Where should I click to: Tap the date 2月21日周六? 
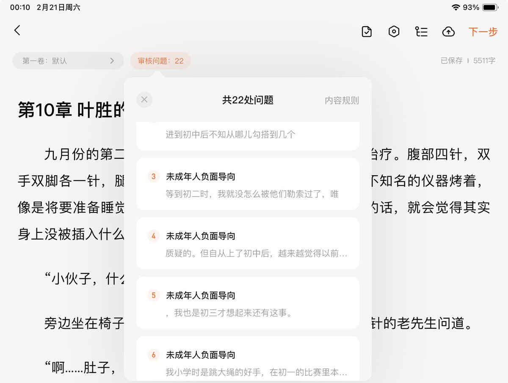pos(58,7)
